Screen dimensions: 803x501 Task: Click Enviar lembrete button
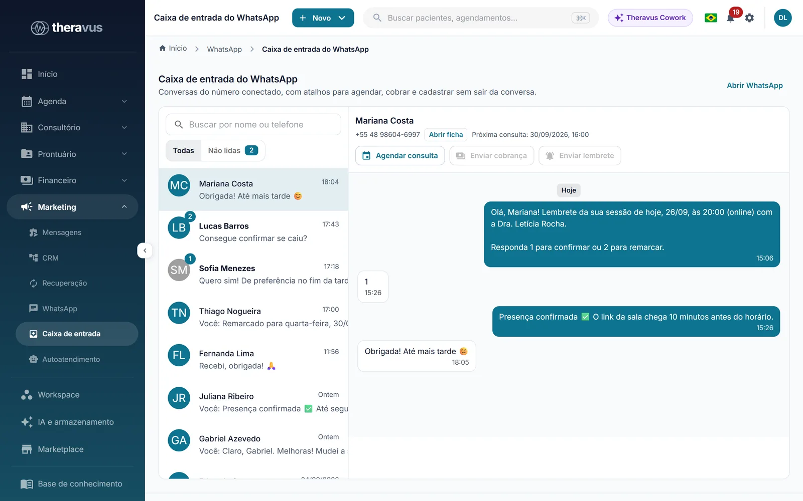coord(580,156)
